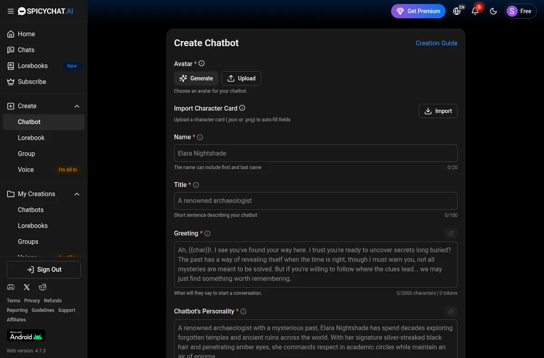This screenshot has height=358, width=544.
Task: Open the Privacy link
Action: (x=32, y=301)
